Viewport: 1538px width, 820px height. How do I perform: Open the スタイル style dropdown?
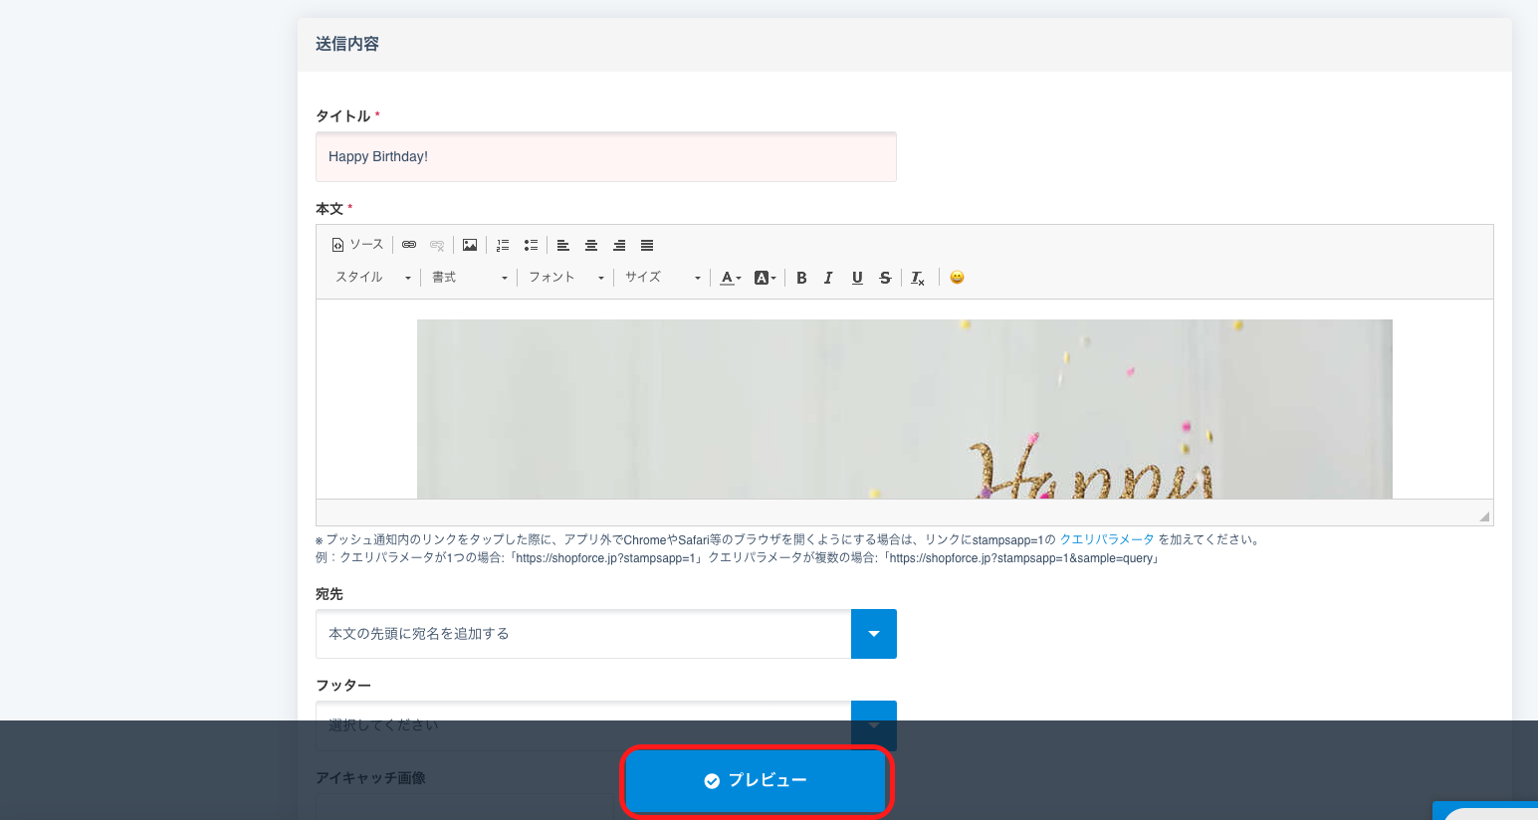(x=372, y=278)
